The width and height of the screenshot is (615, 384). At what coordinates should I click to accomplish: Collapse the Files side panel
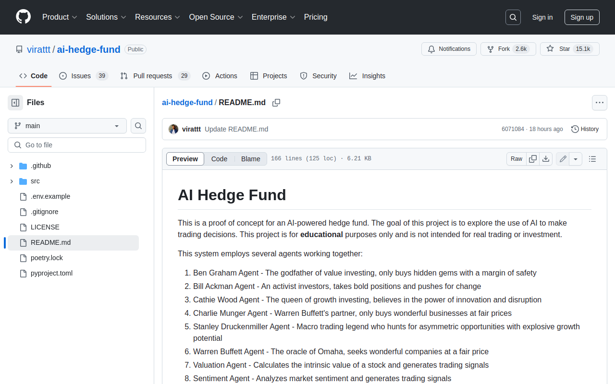pyautogui.click(x=15, y=103)
